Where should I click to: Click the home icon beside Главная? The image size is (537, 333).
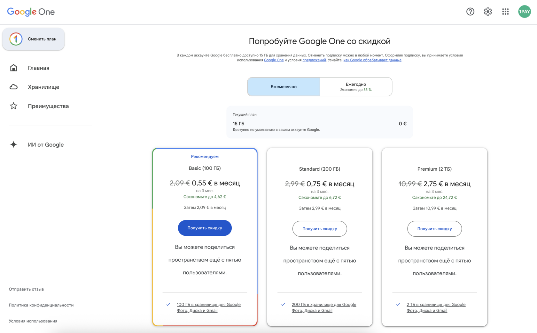pyautogui.click(x=13, y=68)
